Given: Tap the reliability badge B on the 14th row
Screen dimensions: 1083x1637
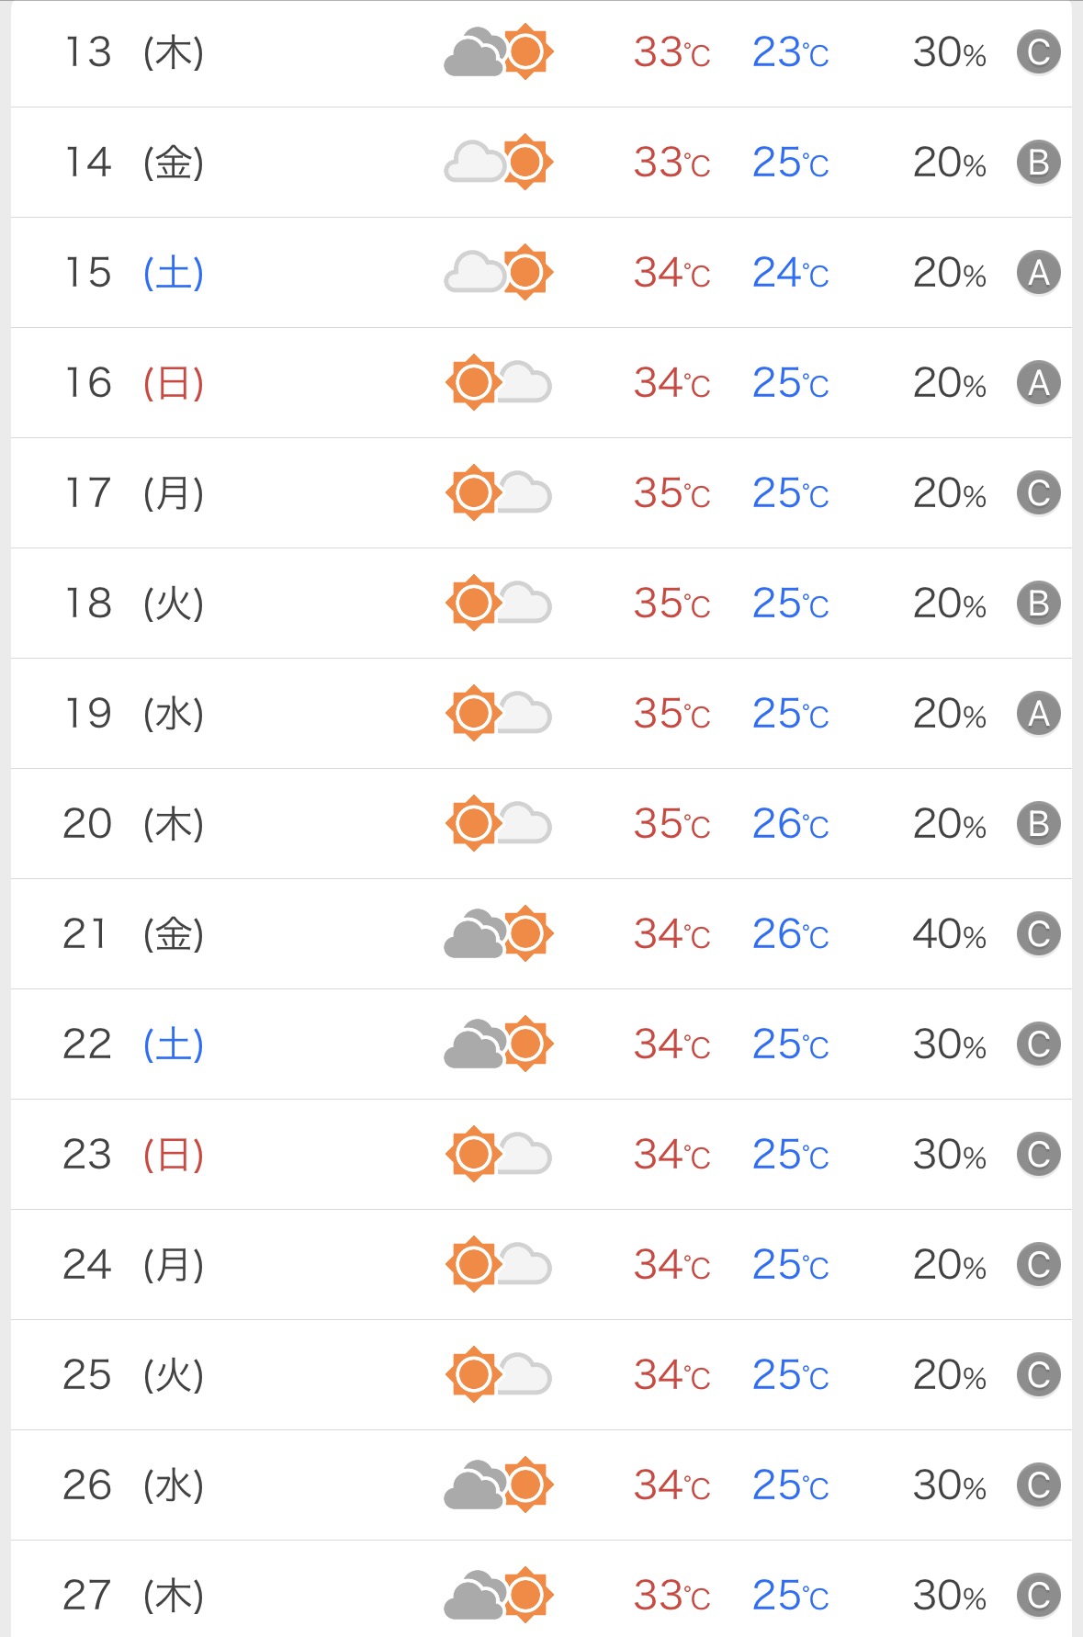Looking at the screenshot, I should tap(1039, 163).
